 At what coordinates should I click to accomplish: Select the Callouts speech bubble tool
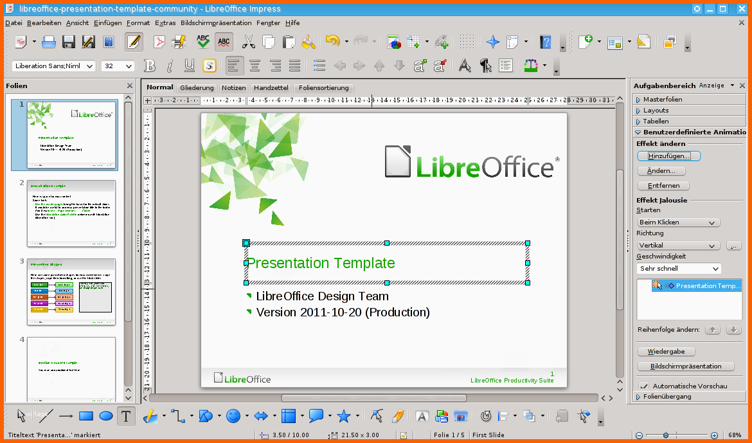316,416
